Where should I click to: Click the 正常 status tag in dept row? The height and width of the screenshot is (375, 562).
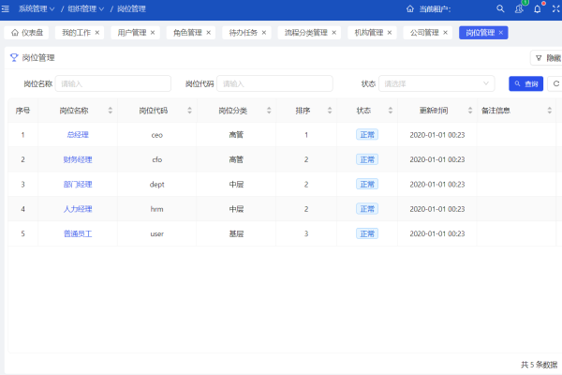pos(367,185)
